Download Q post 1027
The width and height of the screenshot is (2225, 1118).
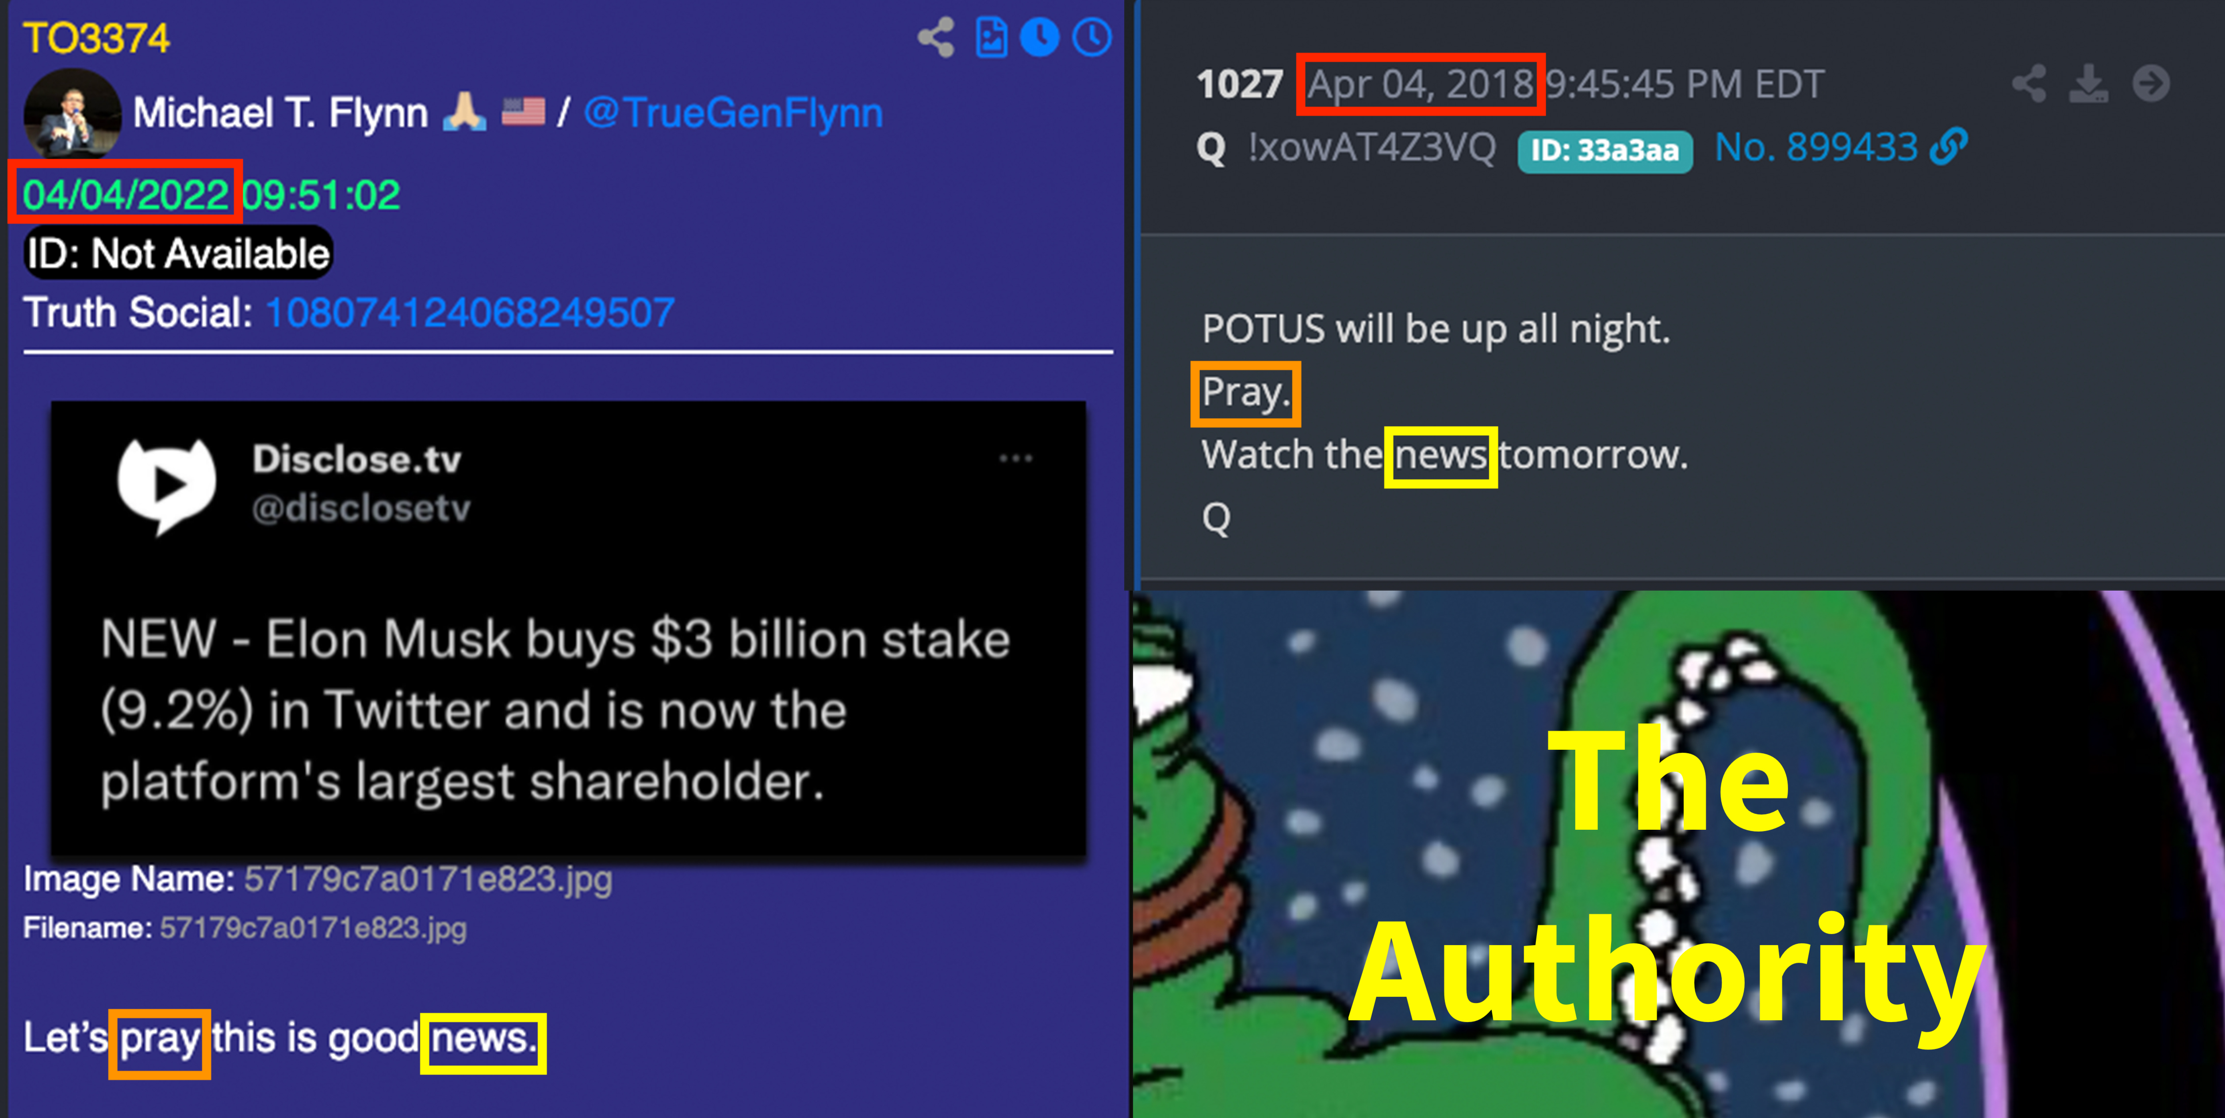click(2088, 84)
